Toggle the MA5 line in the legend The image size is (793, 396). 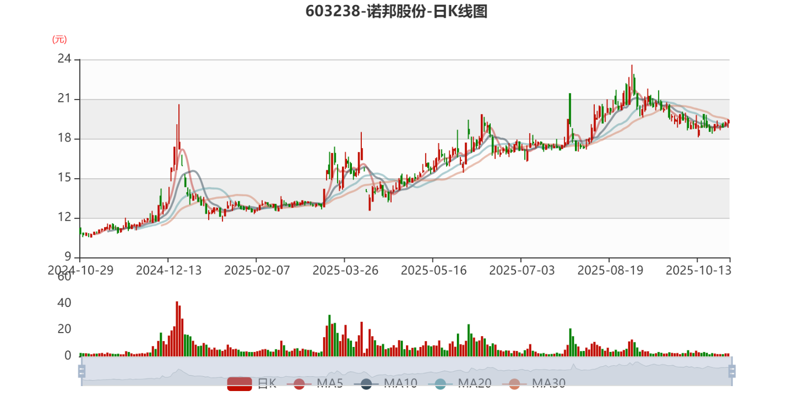[315, 384]
